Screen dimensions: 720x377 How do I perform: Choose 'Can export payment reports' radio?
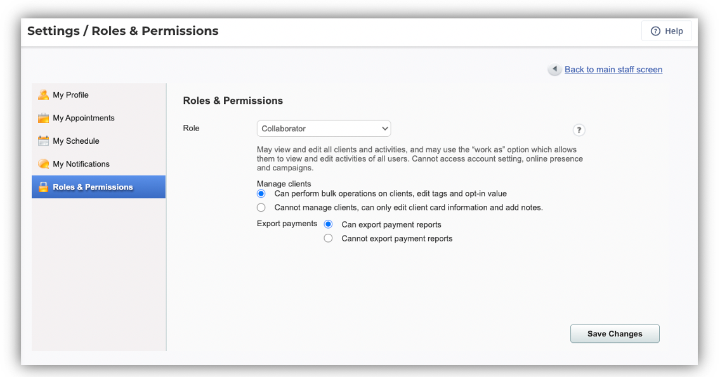[329, 224]
